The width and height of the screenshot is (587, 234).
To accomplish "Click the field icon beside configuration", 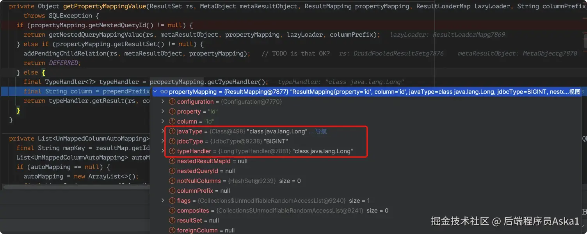I will click(x=172, y=102).
